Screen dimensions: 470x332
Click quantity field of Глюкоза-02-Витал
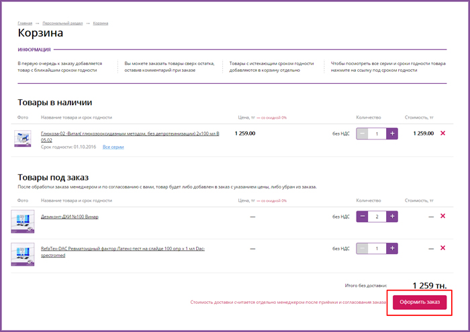click(377, 133)
